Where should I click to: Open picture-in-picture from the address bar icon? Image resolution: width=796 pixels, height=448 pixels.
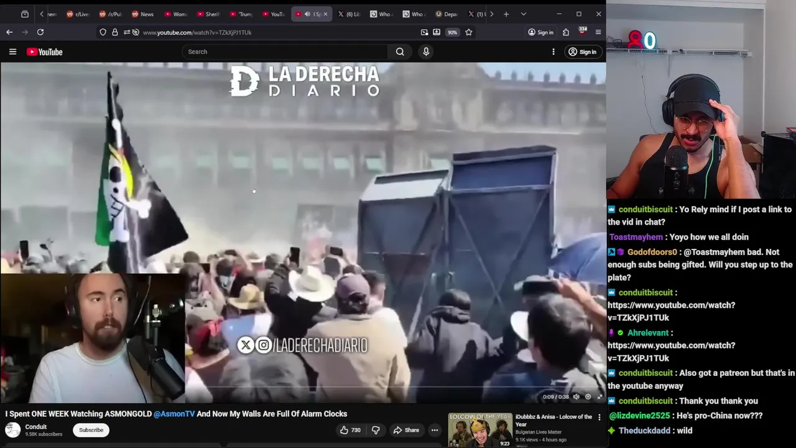424,32
